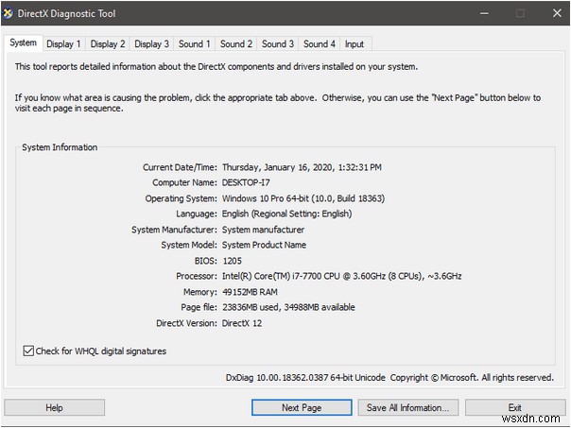Select the date value 'Thursday, January 16, 2020'

pos(277,167)
